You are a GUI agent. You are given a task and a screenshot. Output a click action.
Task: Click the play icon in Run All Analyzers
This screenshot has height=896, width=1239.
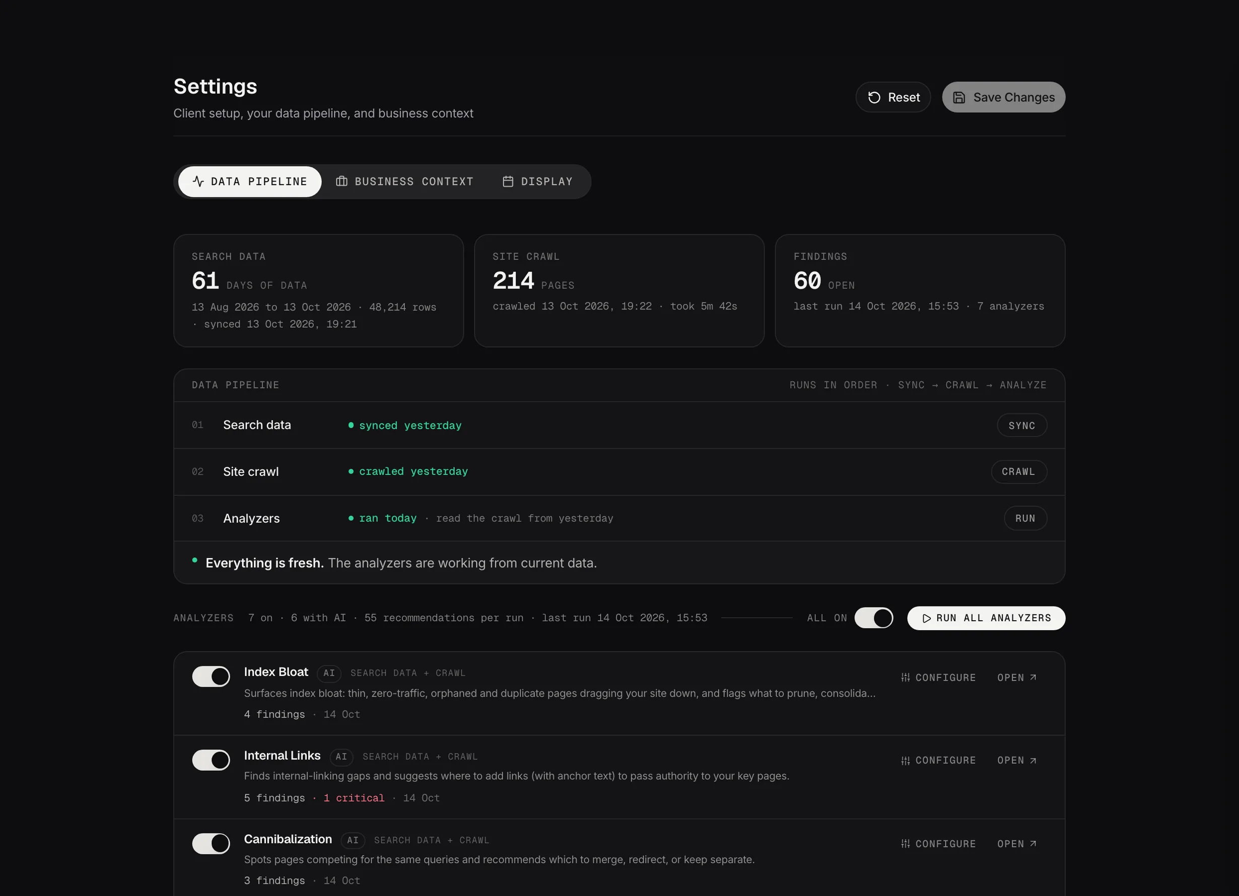927,618
